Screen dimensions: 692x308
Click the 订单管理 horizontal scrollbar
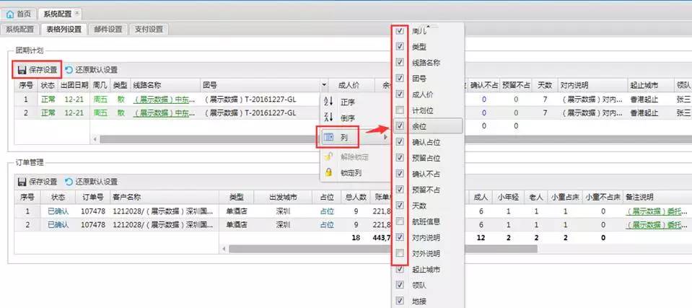(433, 249)
